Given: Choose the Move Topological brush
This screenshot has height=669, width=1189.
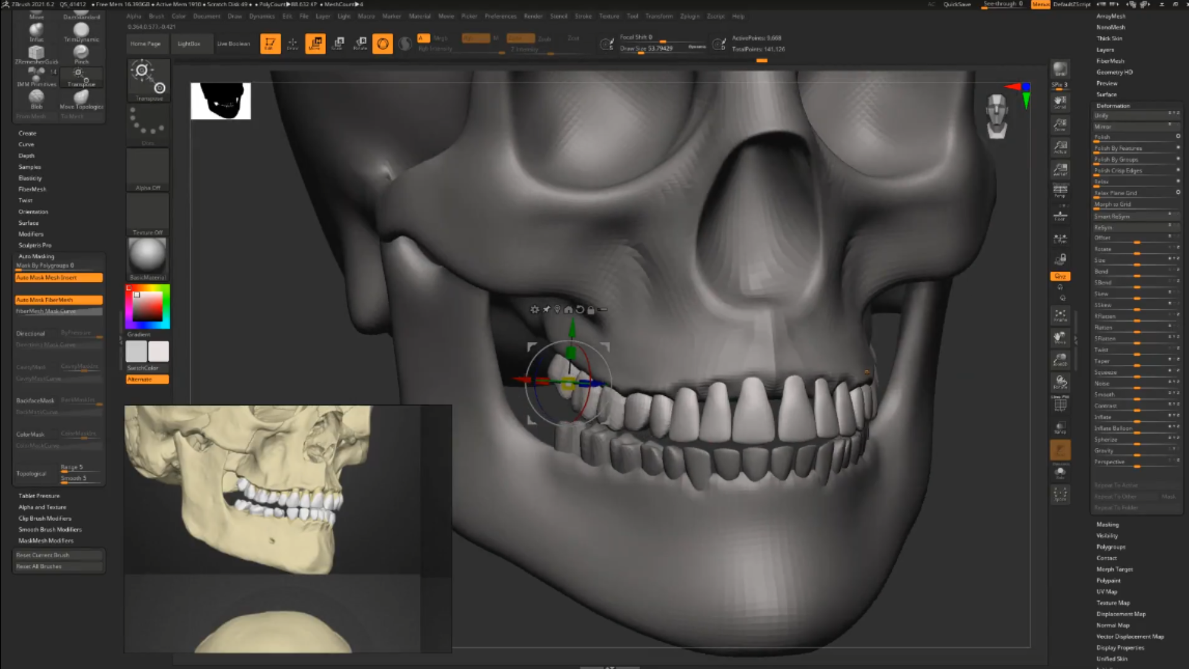Looking at the screenshot, I should coord(81,99).
